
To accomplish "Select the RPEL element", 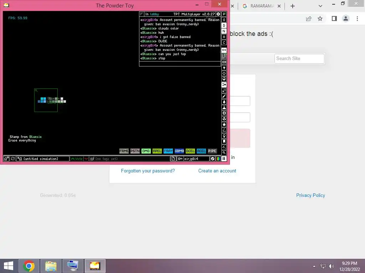I will click(x=157, y=151).
